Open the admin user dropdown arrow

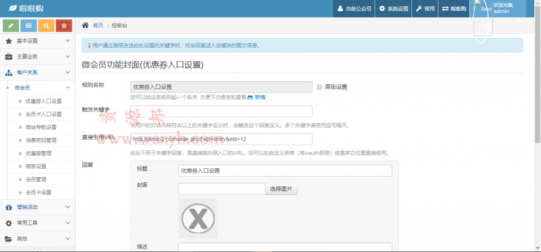tap(519, 21)
